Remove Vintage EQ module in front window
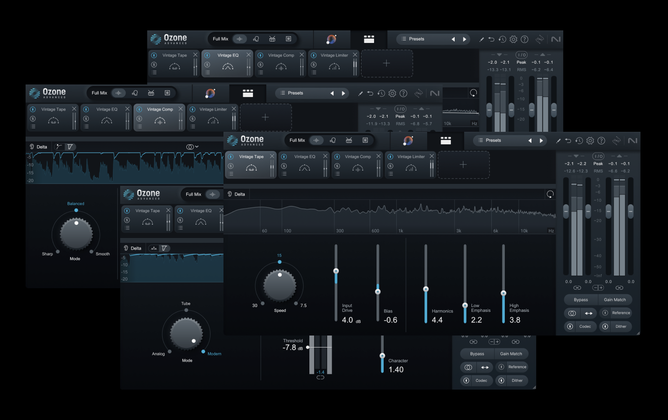 pos(325,156)
